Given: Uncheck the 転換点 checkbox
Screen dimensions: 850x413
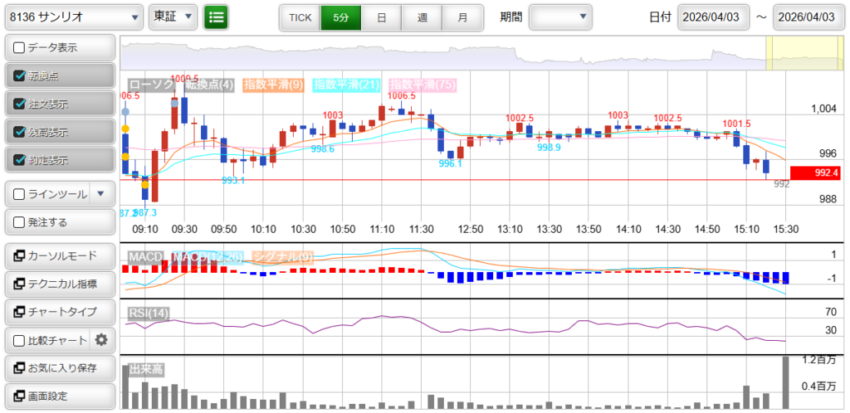Looking at the screenshot, I should 19,75.
